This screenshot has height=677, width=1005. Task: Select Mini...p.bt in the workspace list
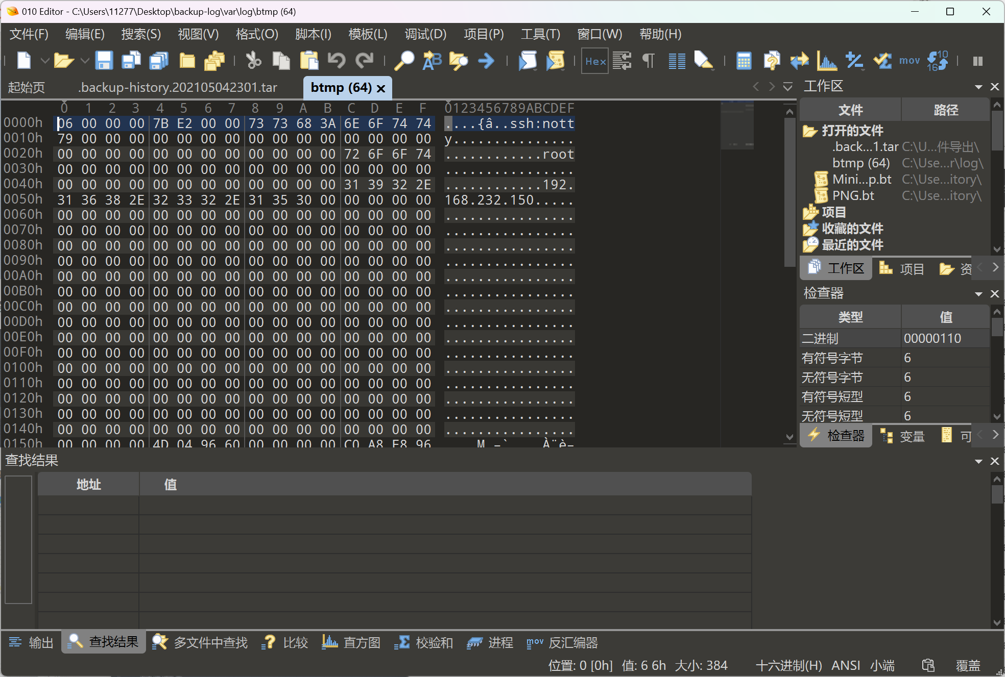[862, 179]
